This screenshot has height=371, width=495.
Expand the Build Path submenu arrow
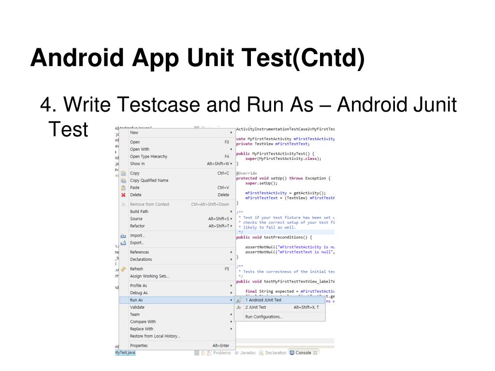(x=231, y=212)
